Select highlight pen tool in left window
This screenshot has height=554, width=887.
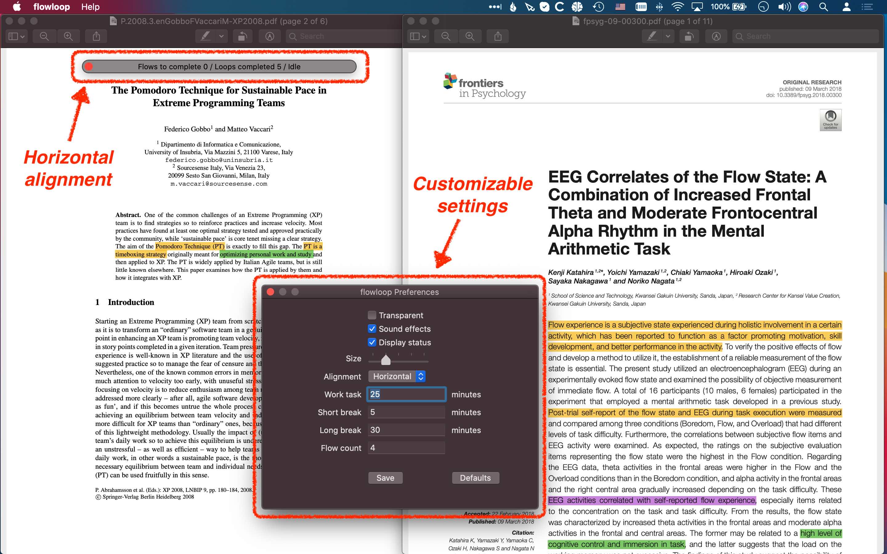coord(206,36)
